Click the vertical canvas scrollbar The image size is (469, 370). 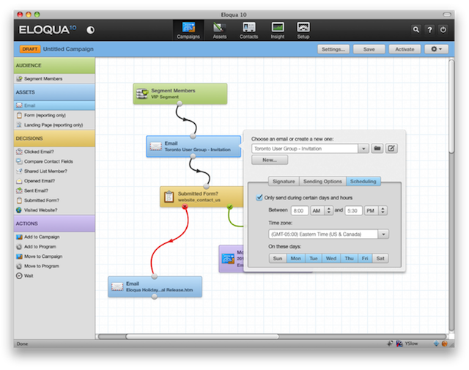pyautogui.click(x=451, y=106)
